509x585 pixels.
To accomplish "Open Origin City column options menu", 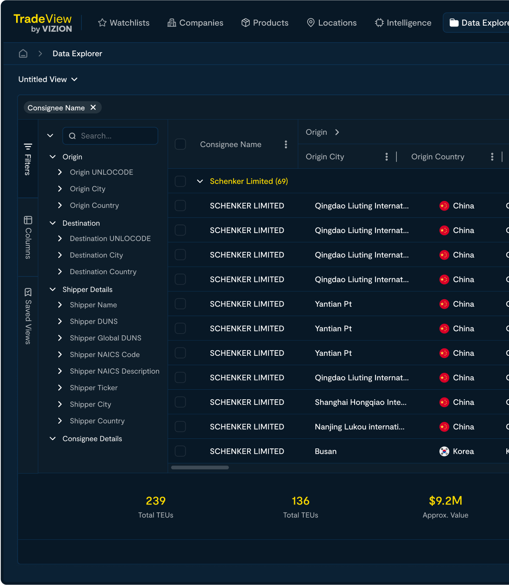I will [387, 157].
